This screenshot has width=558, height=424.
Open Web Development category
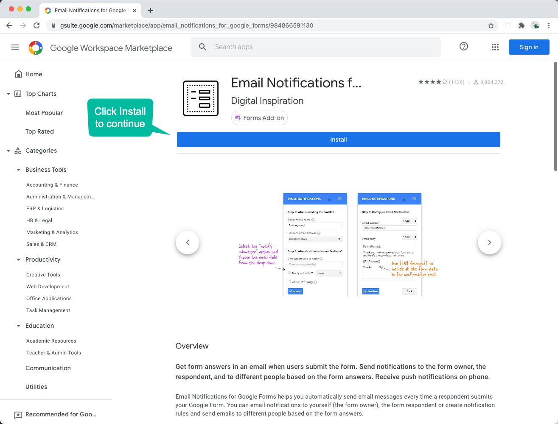tap(48, 287)
